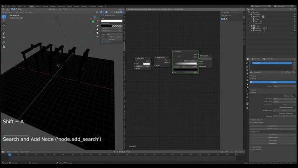Viewport: 298px width, 168px height.
Task: Open Material properties tab icon
Action: coord(247,104)
